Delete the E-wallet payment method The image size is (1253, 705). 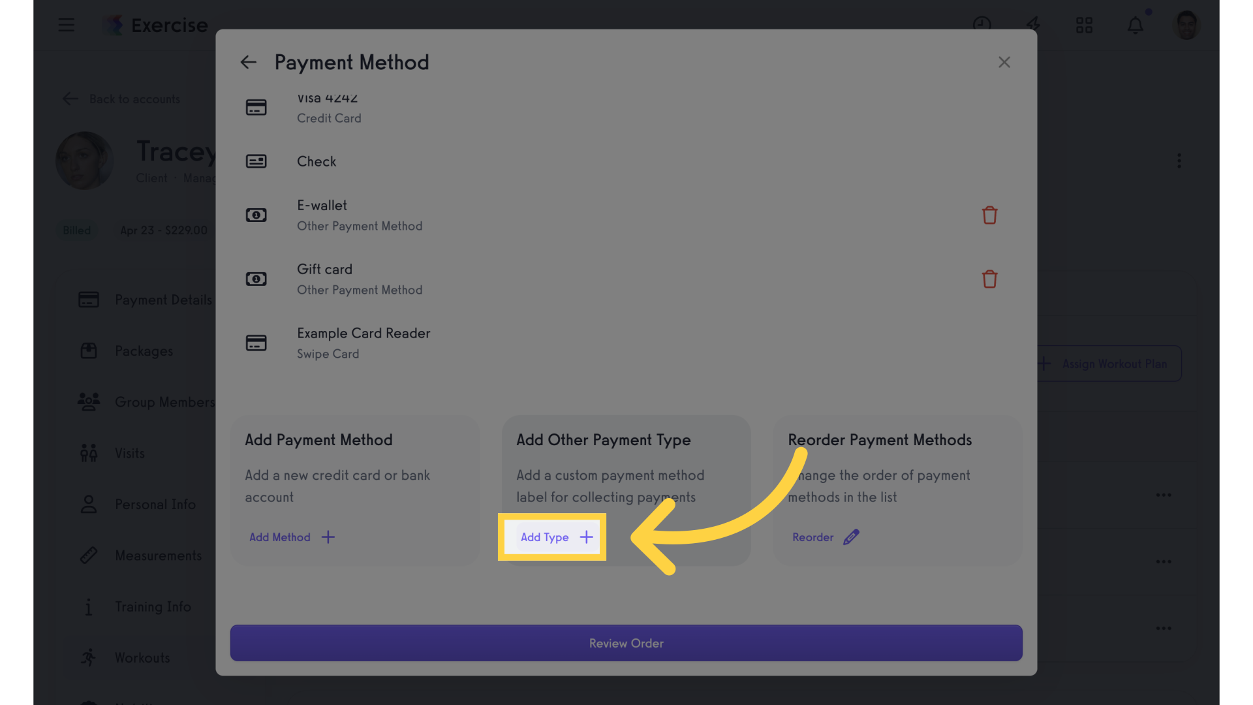pyautogui.click(x=989, y=215)
